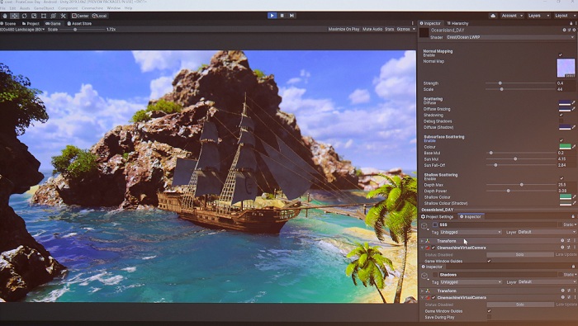Open the Layers dropdown in the top bar
This screenshot has width=578, height=326.
pos(538,16)
